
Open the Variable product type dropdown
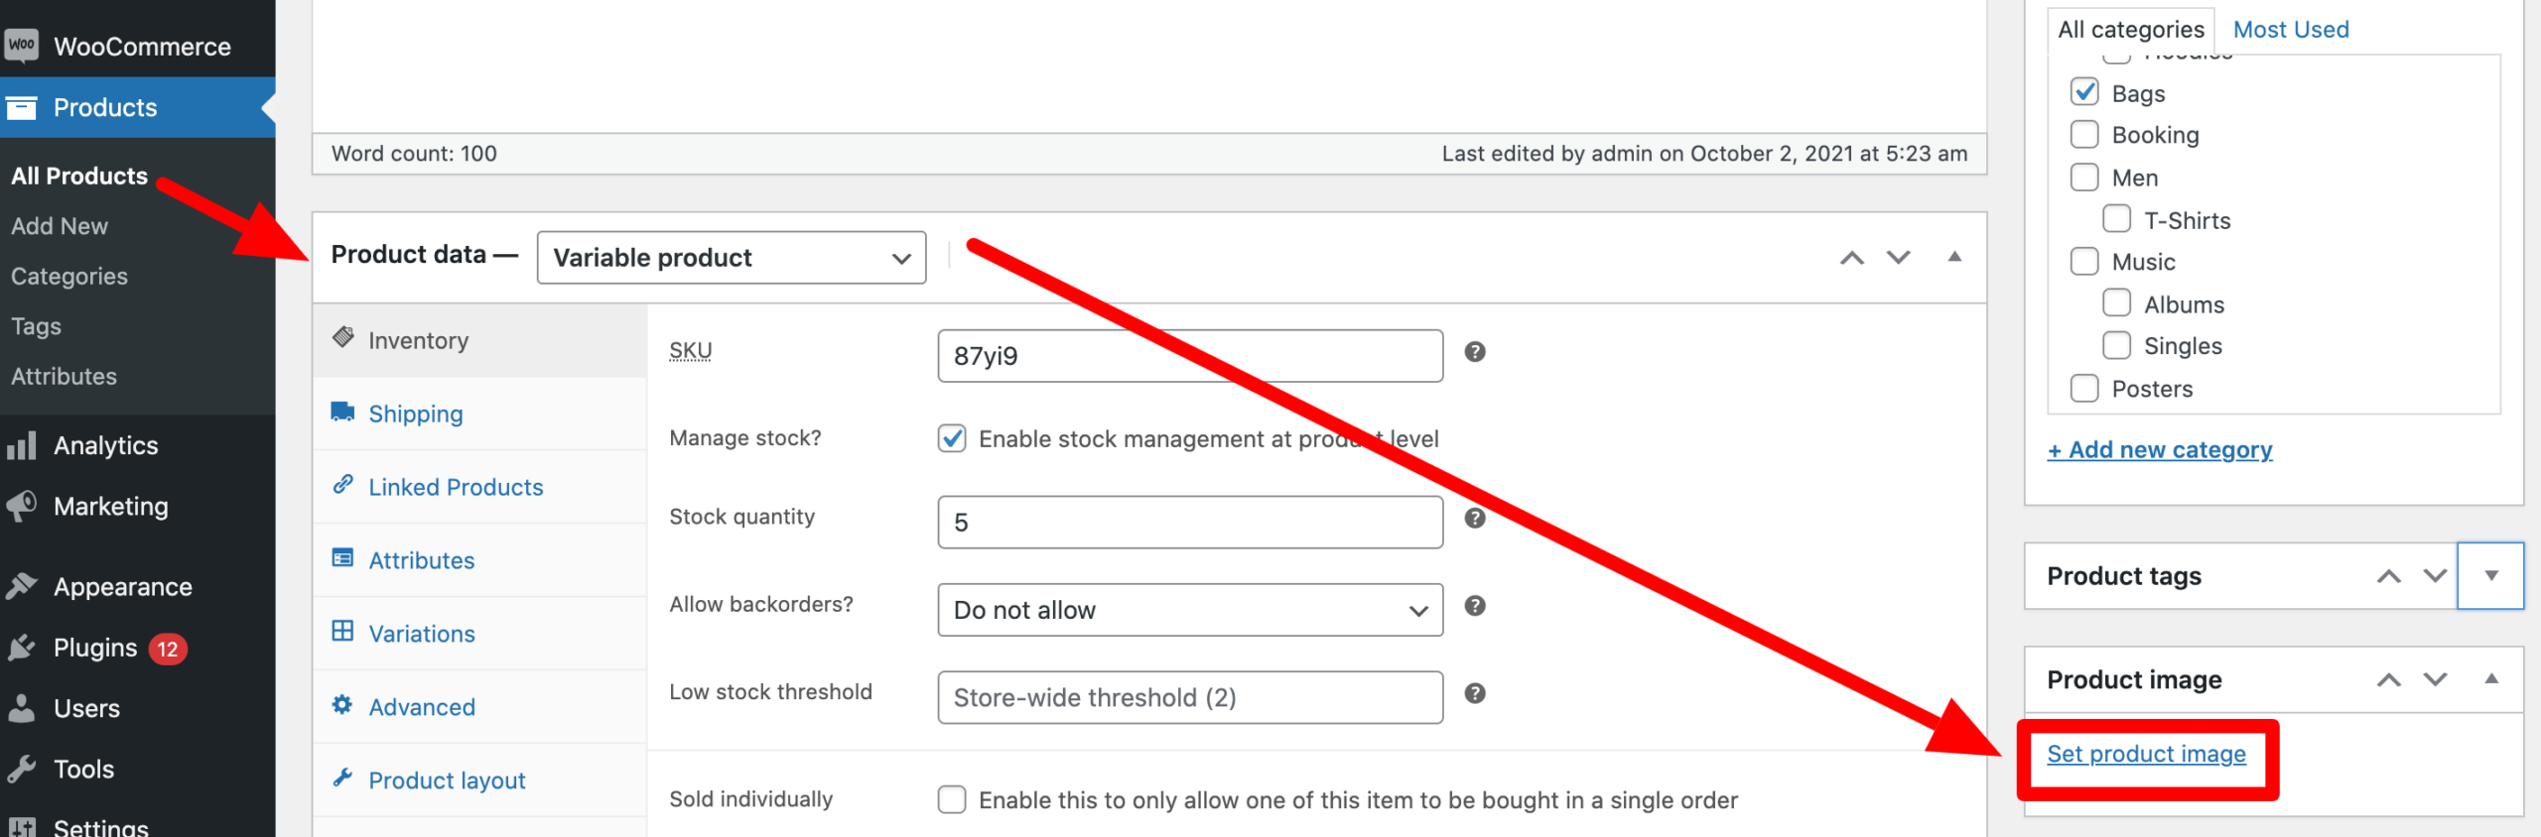click(x=732, y=258)
